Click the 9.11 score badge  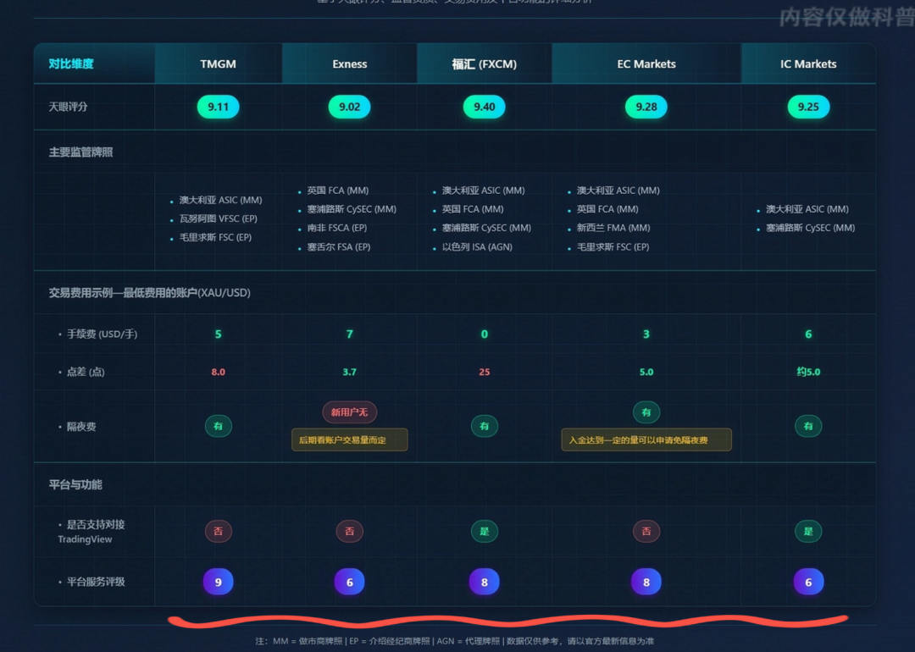[x=218, y=108]
